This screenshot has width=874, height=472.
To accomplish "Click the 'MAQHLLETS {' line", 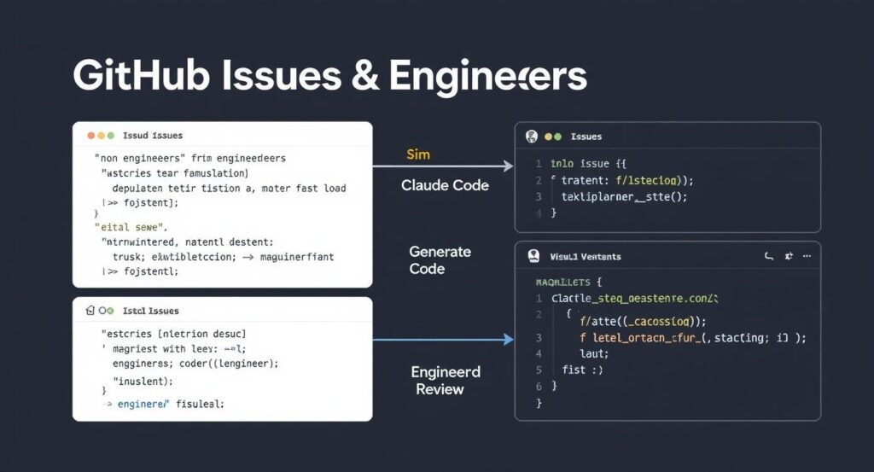I will point(568,282).
